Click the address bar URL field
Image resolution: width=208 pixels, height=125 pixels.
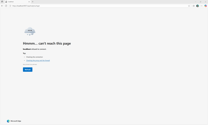(91, 6)
